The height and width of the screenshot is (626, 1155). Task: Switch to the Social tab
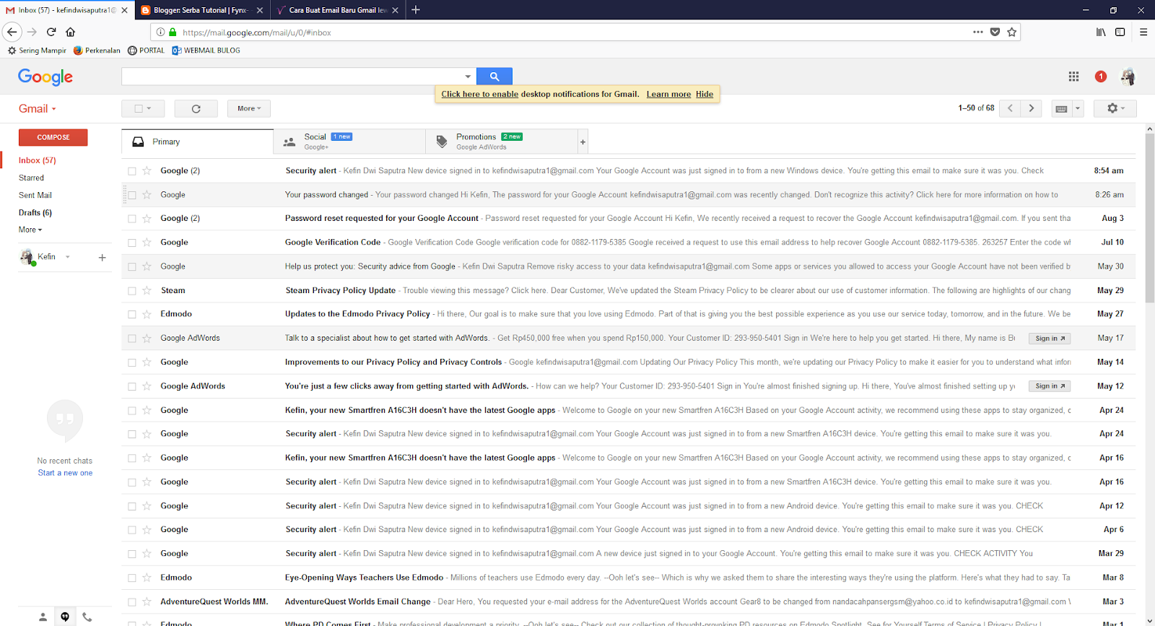[x=349, y=142]
